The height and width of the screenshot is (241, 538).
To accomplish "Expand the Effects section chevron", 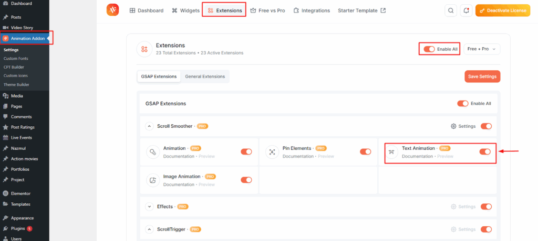I will click(149, 206).
